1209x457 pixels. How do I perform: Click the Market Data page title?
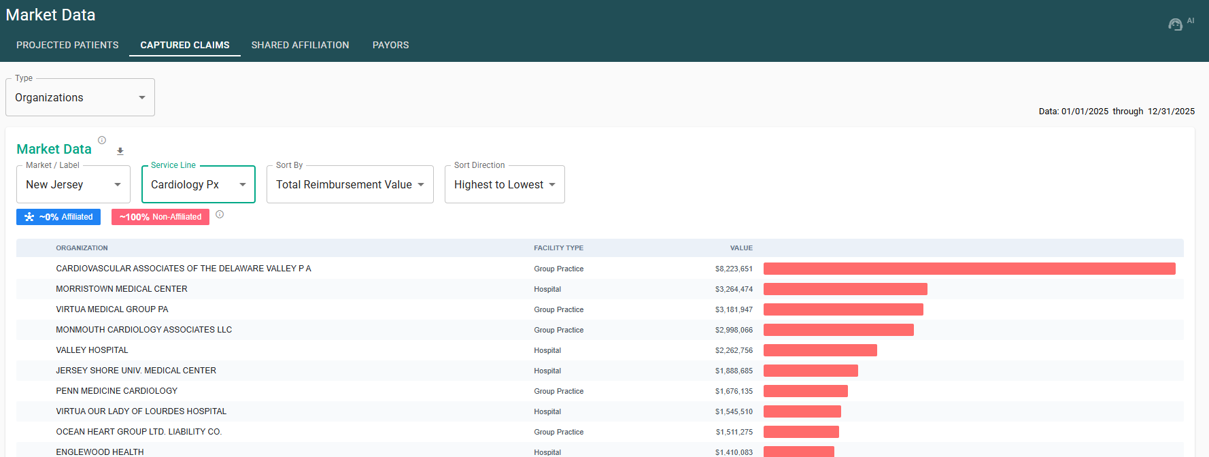point(50,15)
